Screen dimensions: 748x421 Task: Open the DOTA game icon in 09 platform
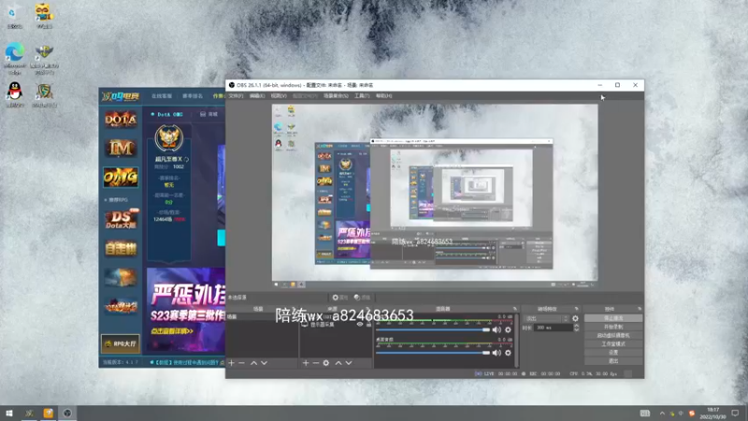[121, 120]
